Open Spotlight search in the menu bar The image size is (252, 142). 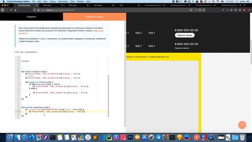(x=237, y=2)
